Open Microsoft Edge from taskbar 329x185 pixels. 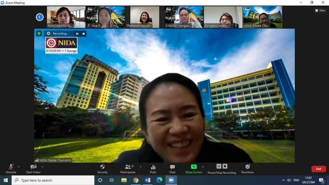pyautogui.click(x=159, y=180)
